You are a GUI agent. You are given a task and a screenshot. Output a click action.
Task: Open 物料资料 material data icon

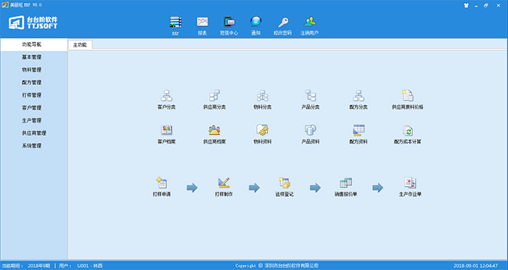(x=263, y=131)
